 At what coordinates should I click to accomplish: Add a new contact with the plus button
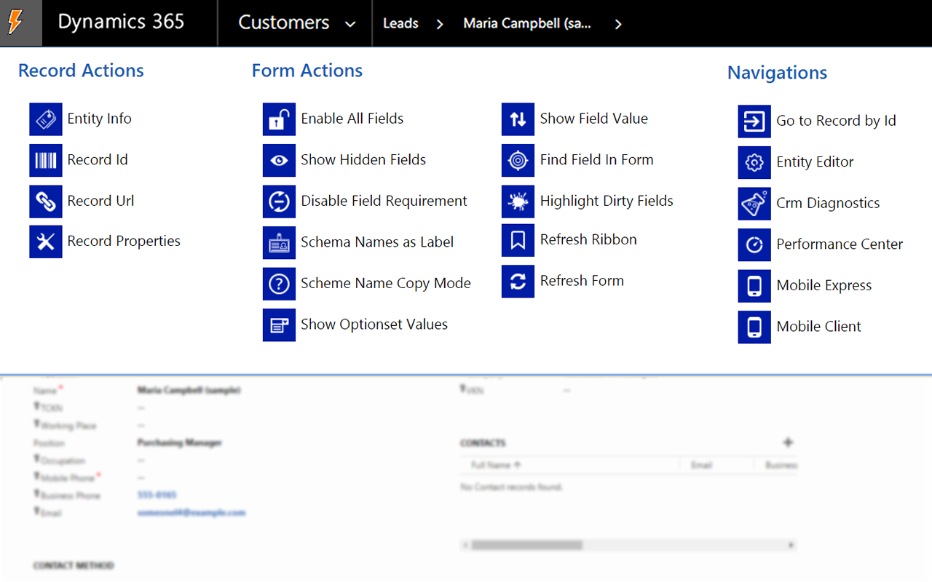click(x=789, y=442)
